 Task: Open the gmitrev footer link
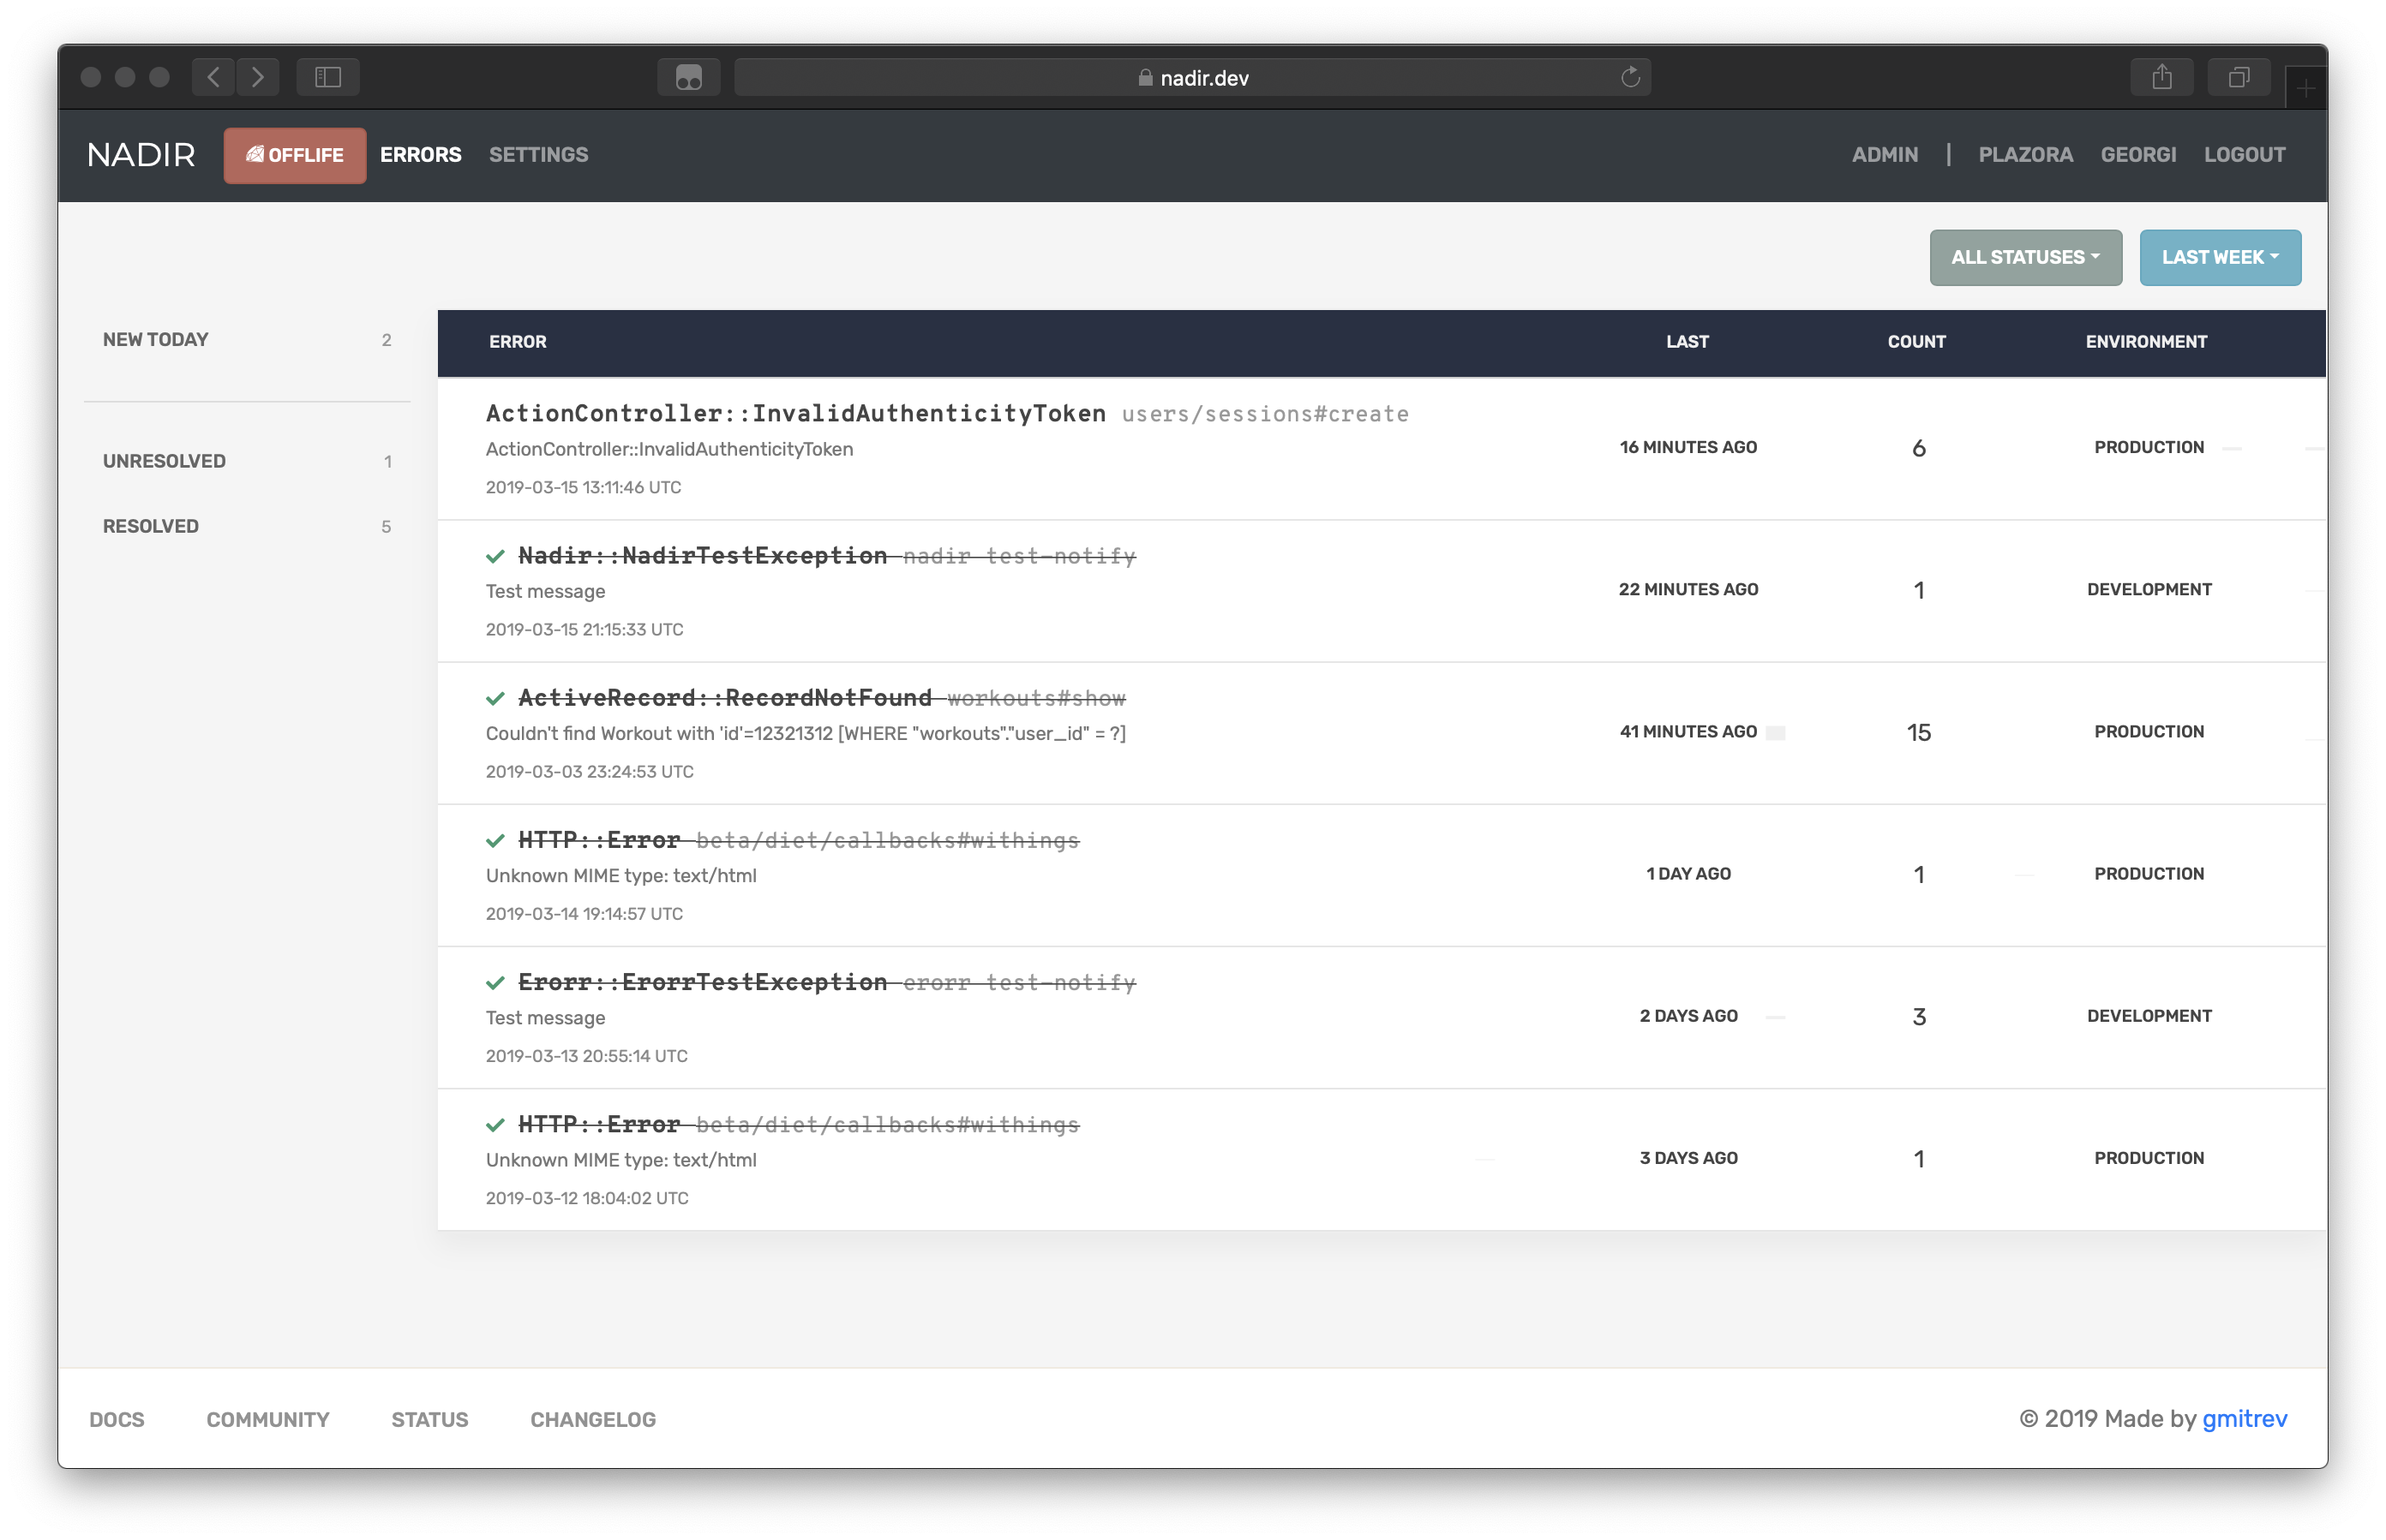[x=2244, y=1418]
